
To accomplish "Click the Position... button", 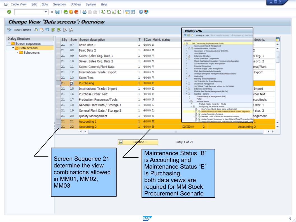I will click(x=138, y=142).
